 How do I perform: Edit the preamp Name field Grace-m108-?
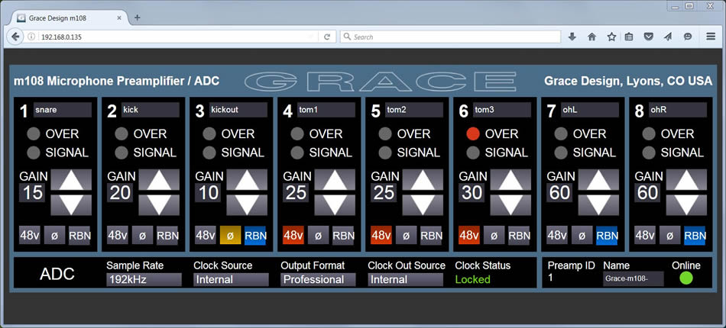(633, 280)
